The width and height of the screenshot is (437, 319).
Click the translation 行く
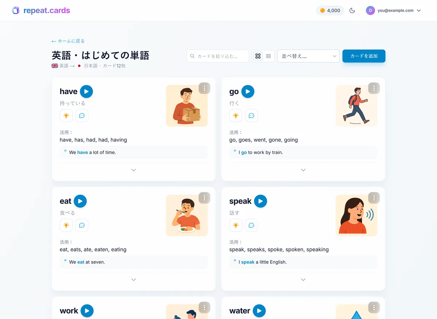click(x=235, y=103)
